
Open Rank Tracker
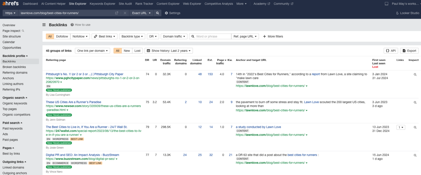coord(145,4)
